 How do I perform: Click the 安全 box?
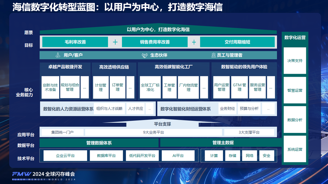click(266, 156)
